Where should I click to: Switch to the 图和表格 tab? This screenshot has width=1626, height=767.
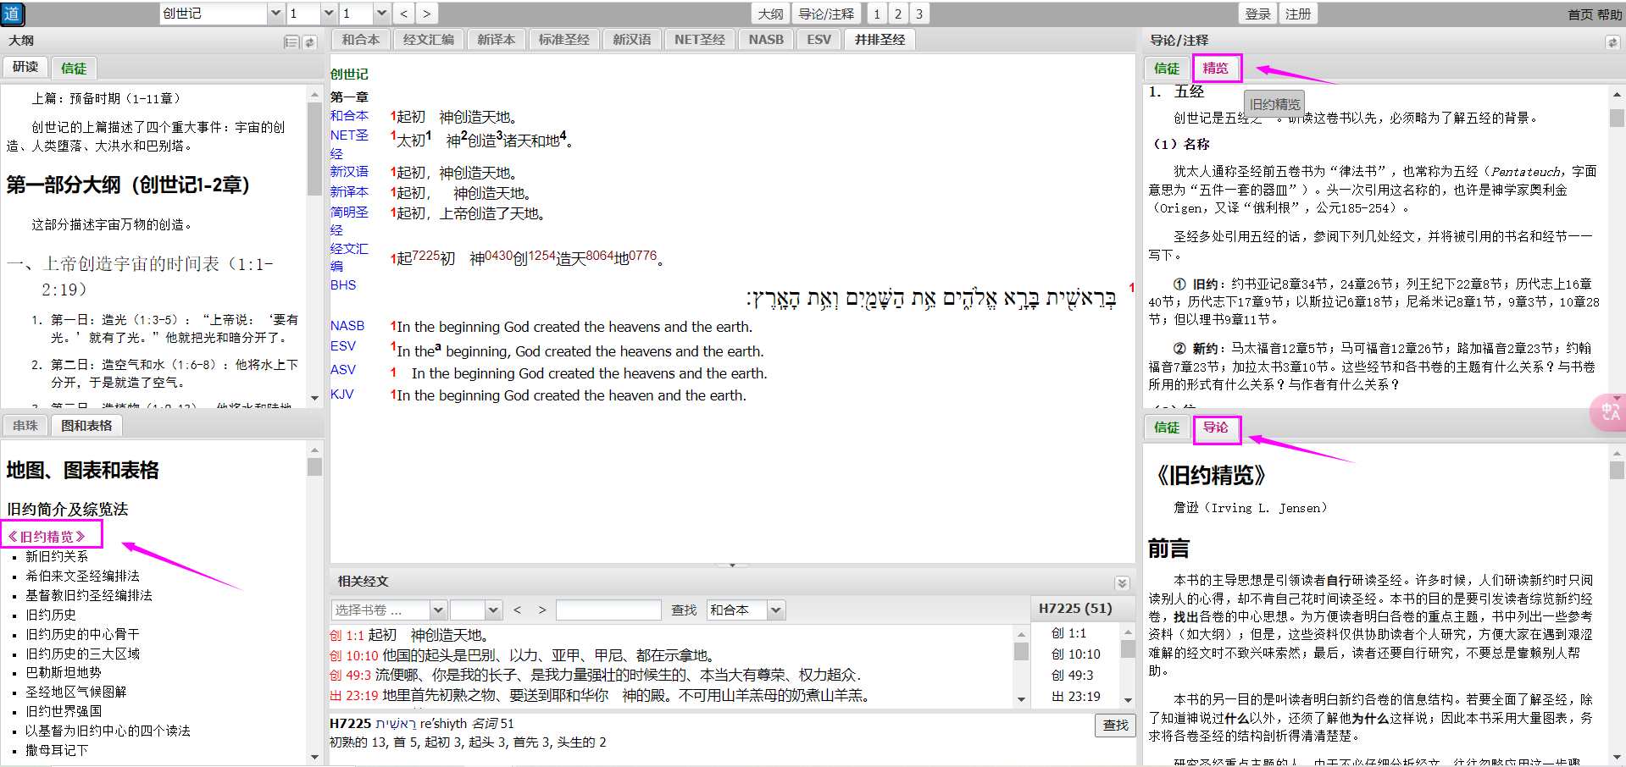pos(86,425)
